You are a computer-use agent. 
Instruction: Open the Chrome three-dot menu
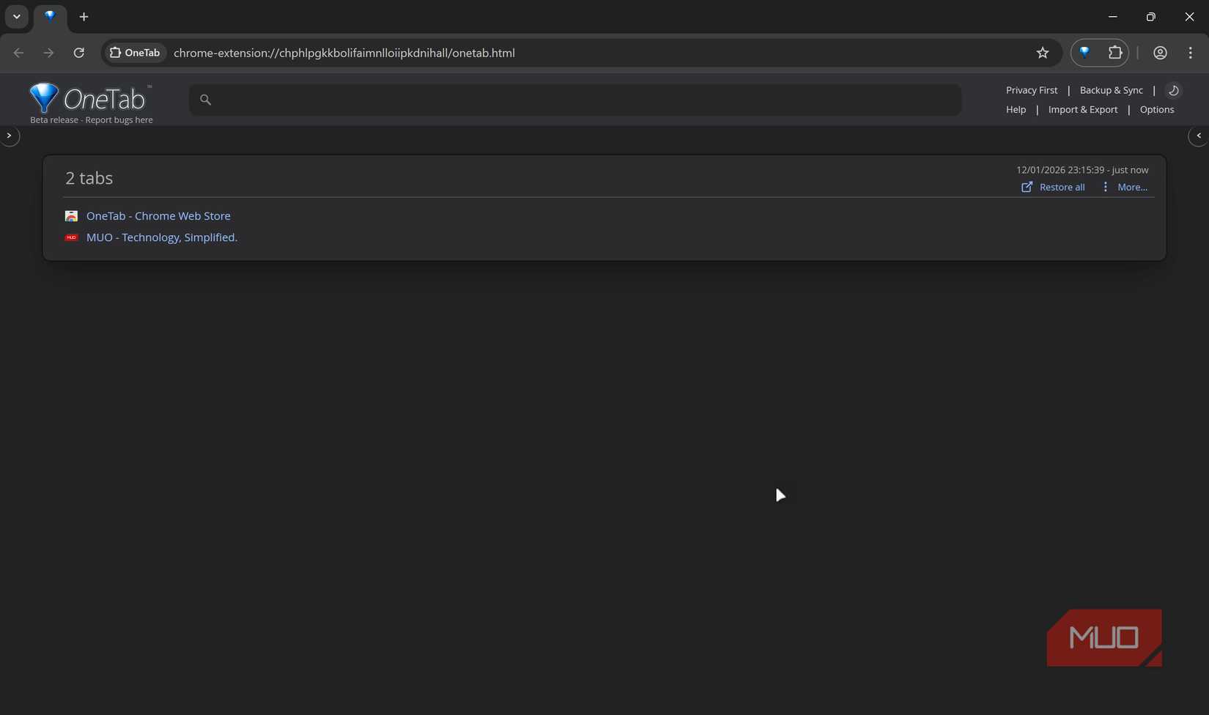1191,53
